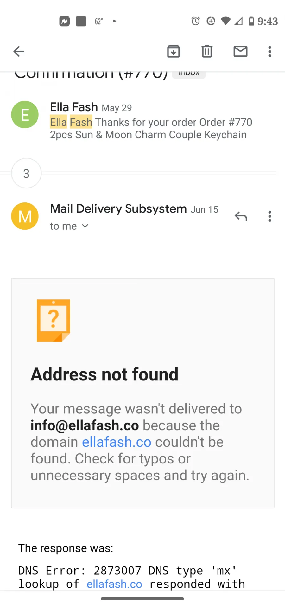Screen dimensions: 285x607
Task: Tap the green Ella Fash avatar
Action: tap(25, 114)
